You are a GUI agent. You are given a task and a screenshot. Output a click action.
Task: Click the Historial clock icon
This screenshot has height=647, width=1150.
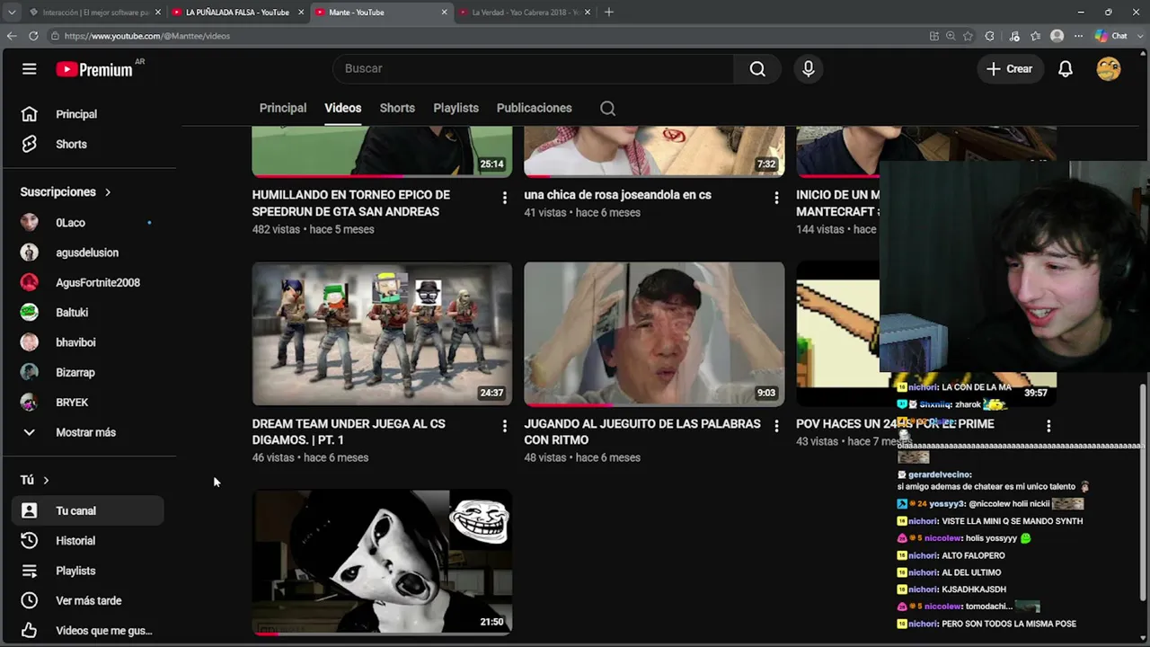tap(30, 541)
